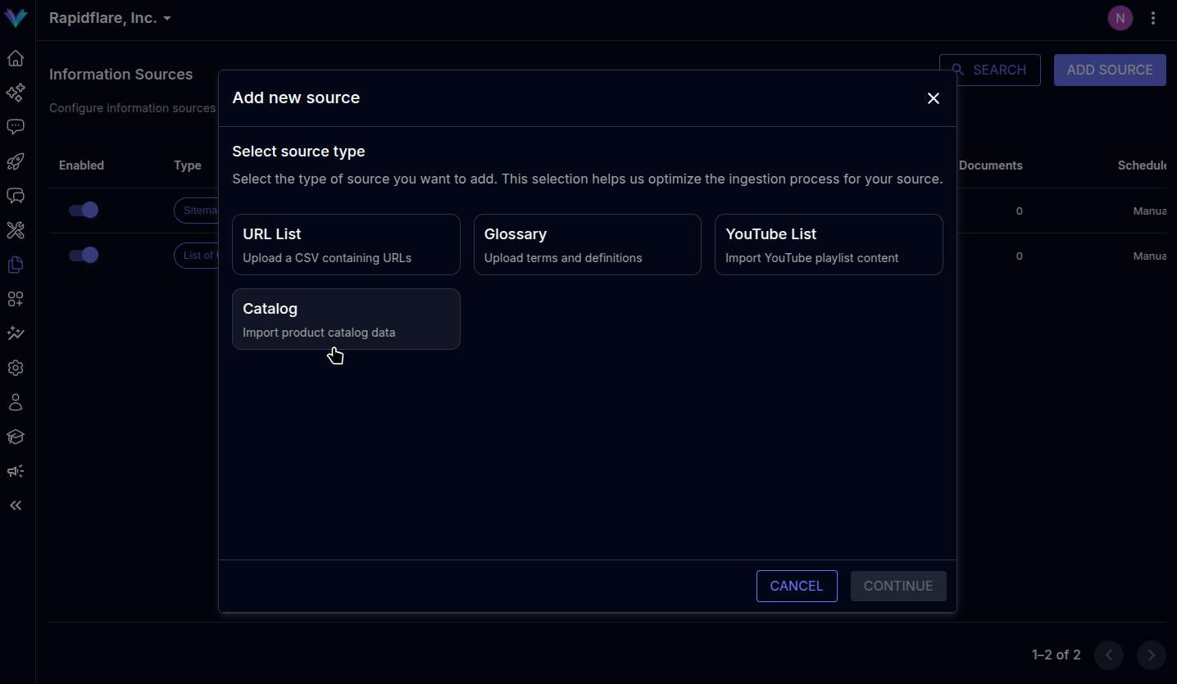Collapse the sidebar using the double chevron
This screenshot has height=684, width=1177.
[x=16, y=505]
